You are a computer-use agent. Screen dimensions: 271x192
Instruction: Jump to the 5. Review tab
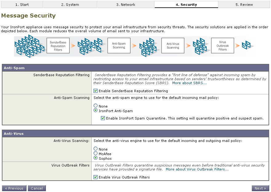tap(244, 5)
